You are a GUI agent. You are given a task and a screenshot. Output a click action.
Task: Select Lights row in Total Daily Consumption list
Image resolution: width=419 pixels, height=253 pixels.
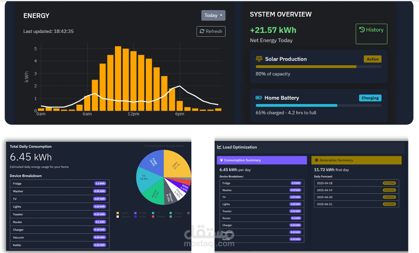[x=59, y=207]
